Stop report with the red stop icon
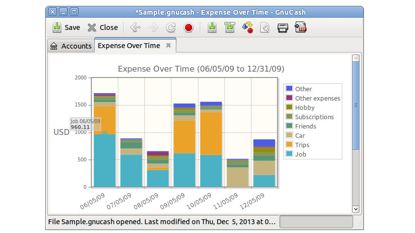Viewport: 415px width, 233px height. [189, 27]
